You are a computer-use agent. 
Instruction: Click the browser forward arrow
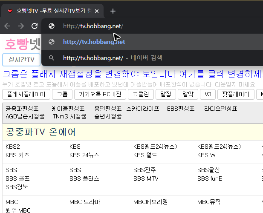pos(21,26)
